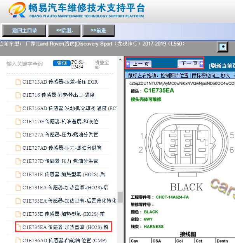The image size is (235, 243).
Task: Go to next page with 下一页
Action: (190, 63)
